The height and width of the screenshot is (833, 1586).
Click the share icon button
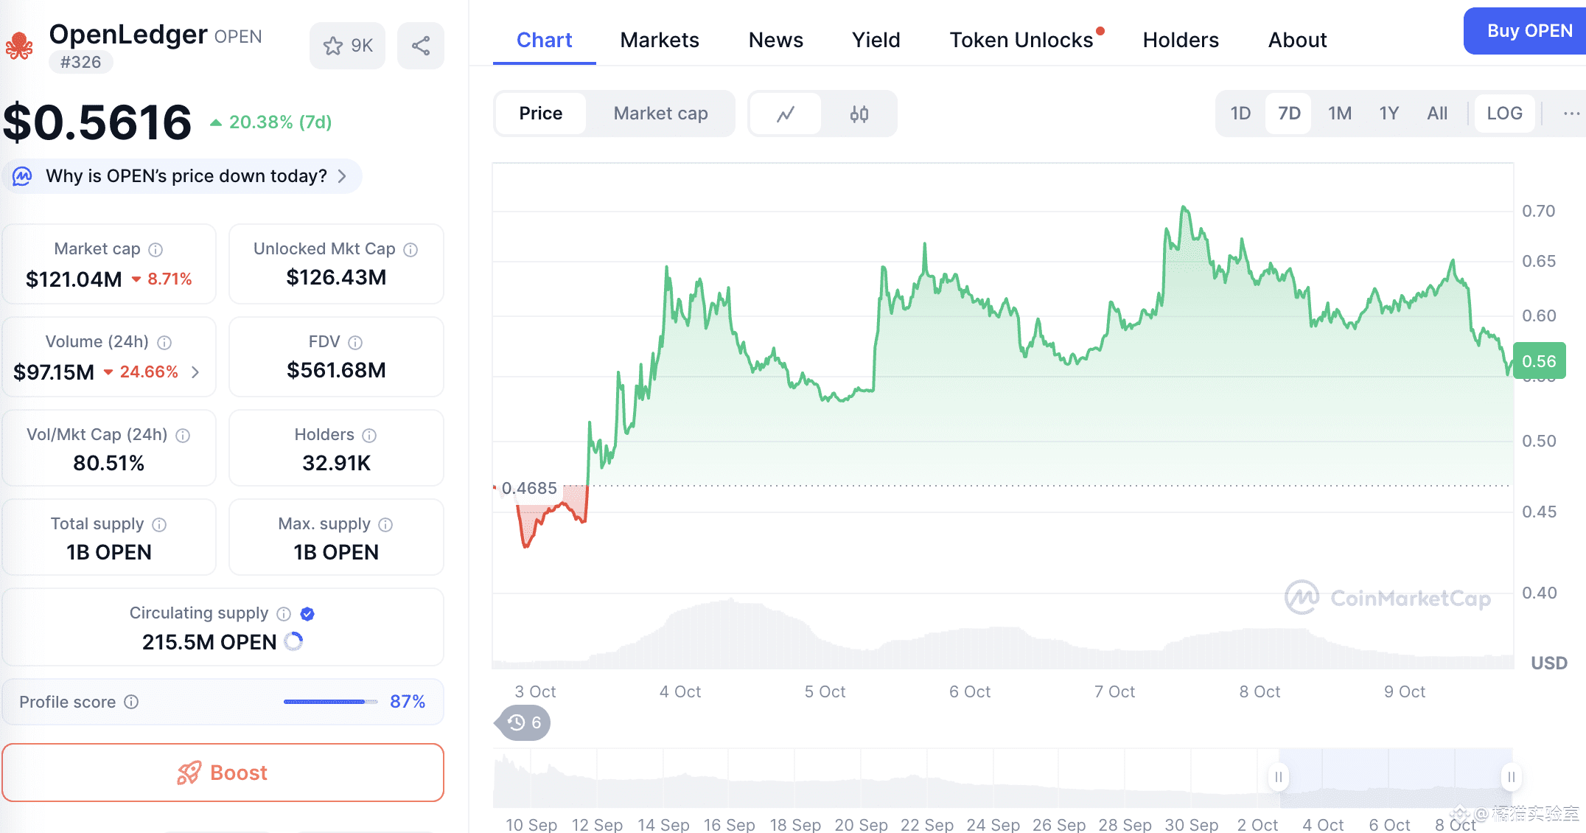coord(421,46)
